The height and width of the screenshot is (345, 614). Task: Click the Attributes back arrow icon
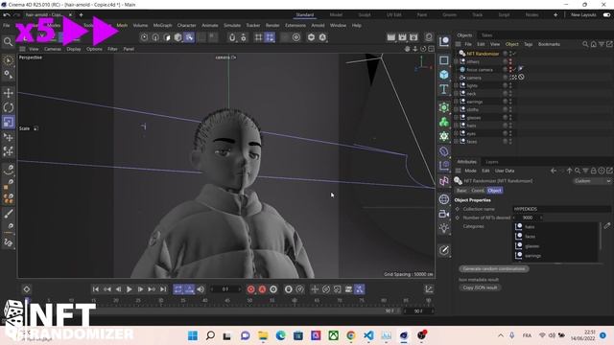coord(554,171)
